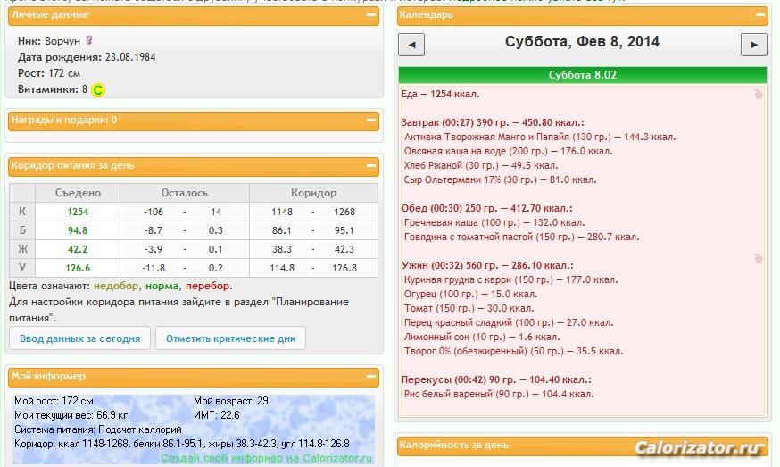Open the Калорийность за день panel header
Viewport: 780px width, 467px height.
[x=583, y=446]
